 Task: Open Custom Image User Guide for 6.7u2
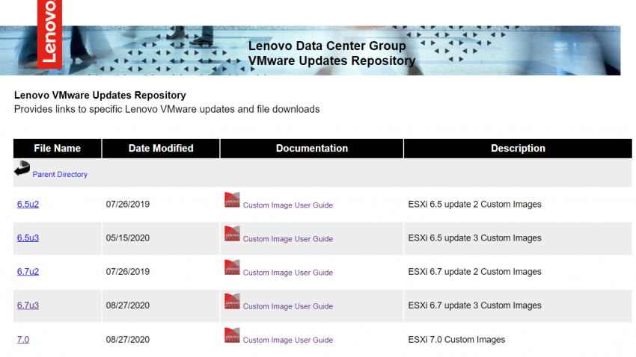(288, 273)
